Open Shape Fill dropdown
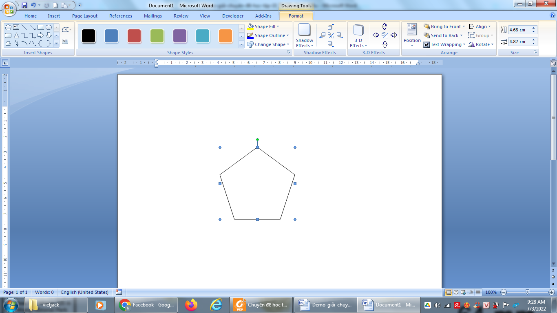The width and height of the screenshot is (557, 313). coord(263,26)
